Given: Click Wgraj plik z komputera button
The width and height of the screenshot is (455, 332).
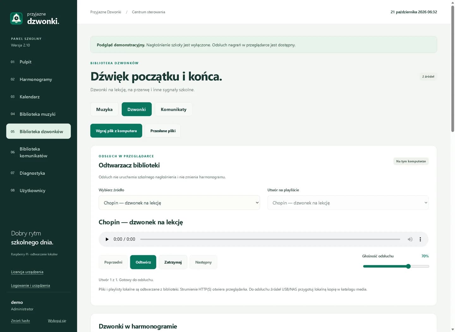Looking at the screenshot, I should 116,131.
